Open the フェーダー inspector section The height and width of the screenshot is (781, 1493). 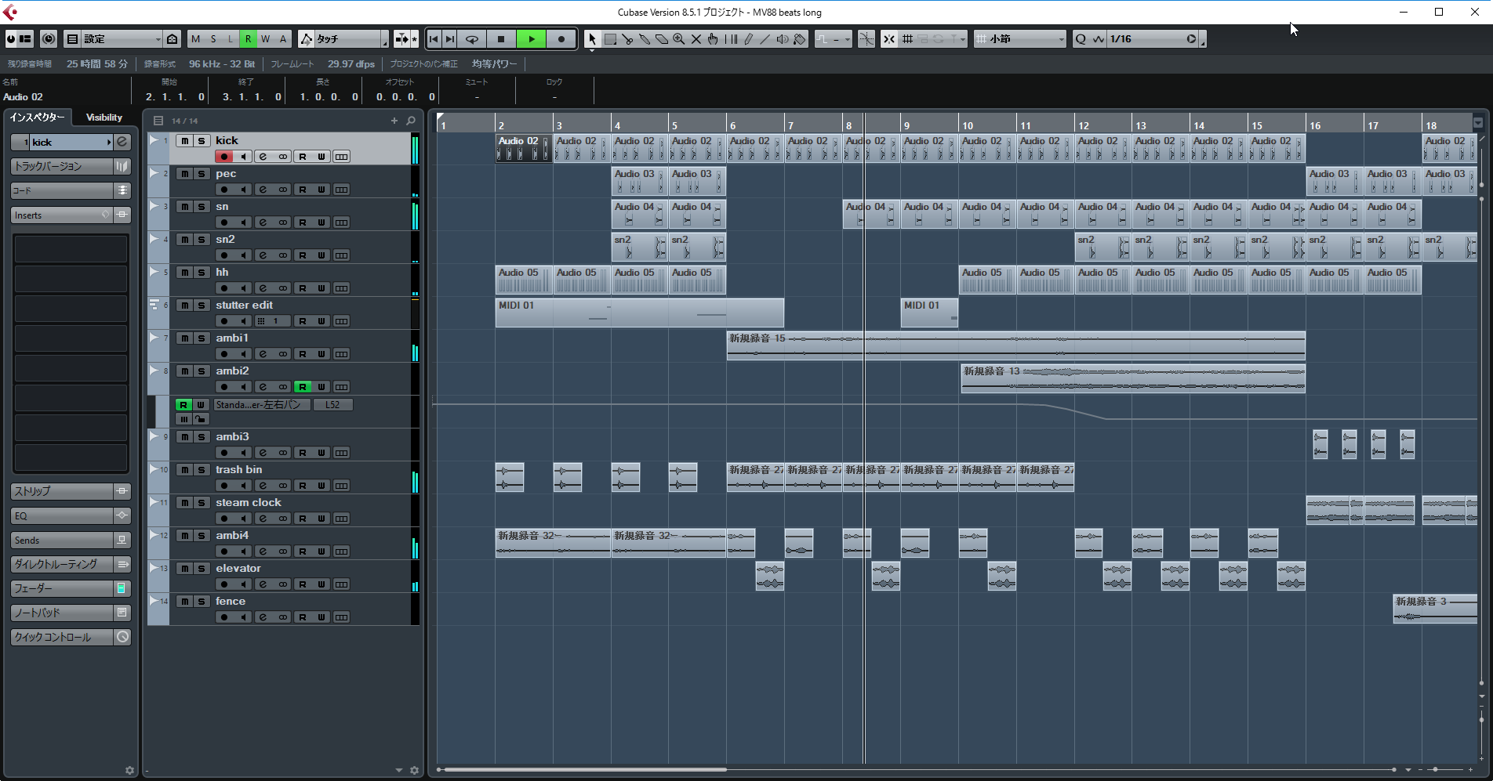pyautogui.click(x=61, y=588)
